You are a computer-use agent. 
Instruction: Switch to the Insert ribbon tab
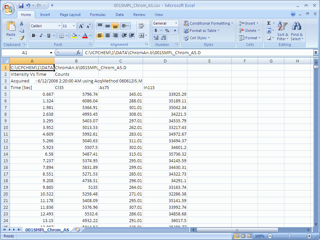click(x=45, y=15)
